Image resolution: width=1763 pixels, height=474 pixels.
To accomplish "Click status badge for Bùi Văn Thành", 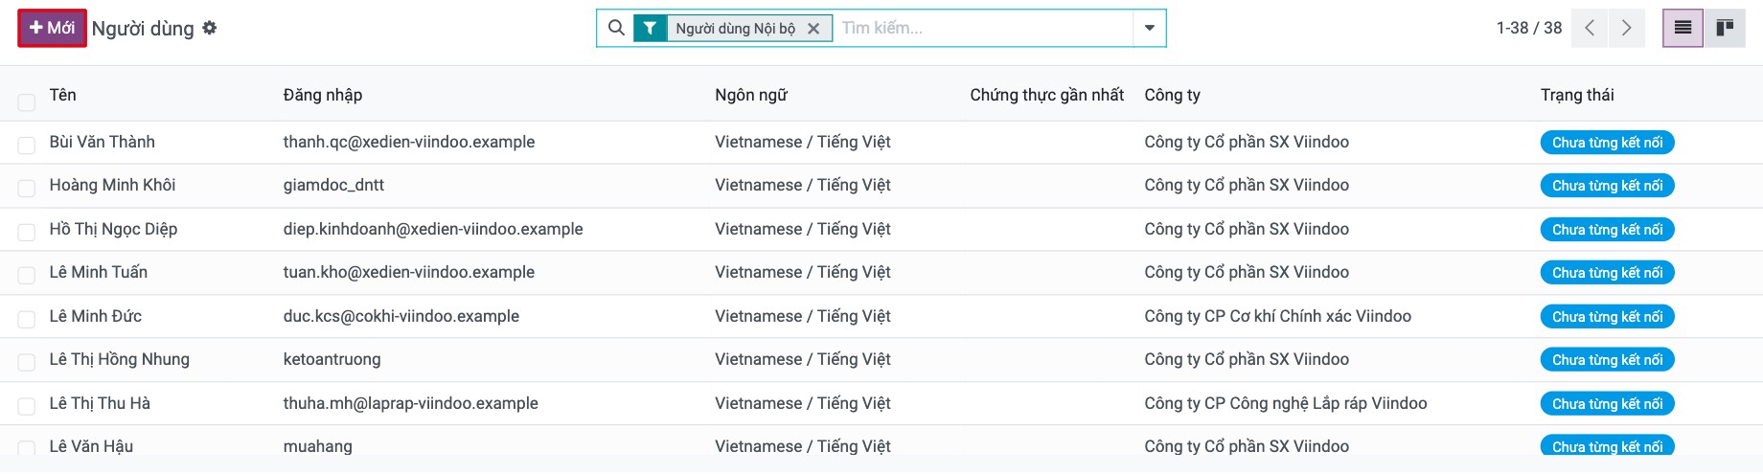I will coord(1607,143).
